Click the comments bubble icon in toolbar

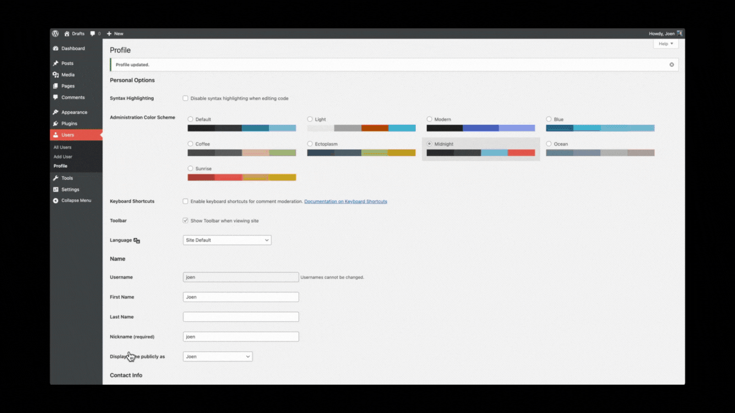(92, 34)
